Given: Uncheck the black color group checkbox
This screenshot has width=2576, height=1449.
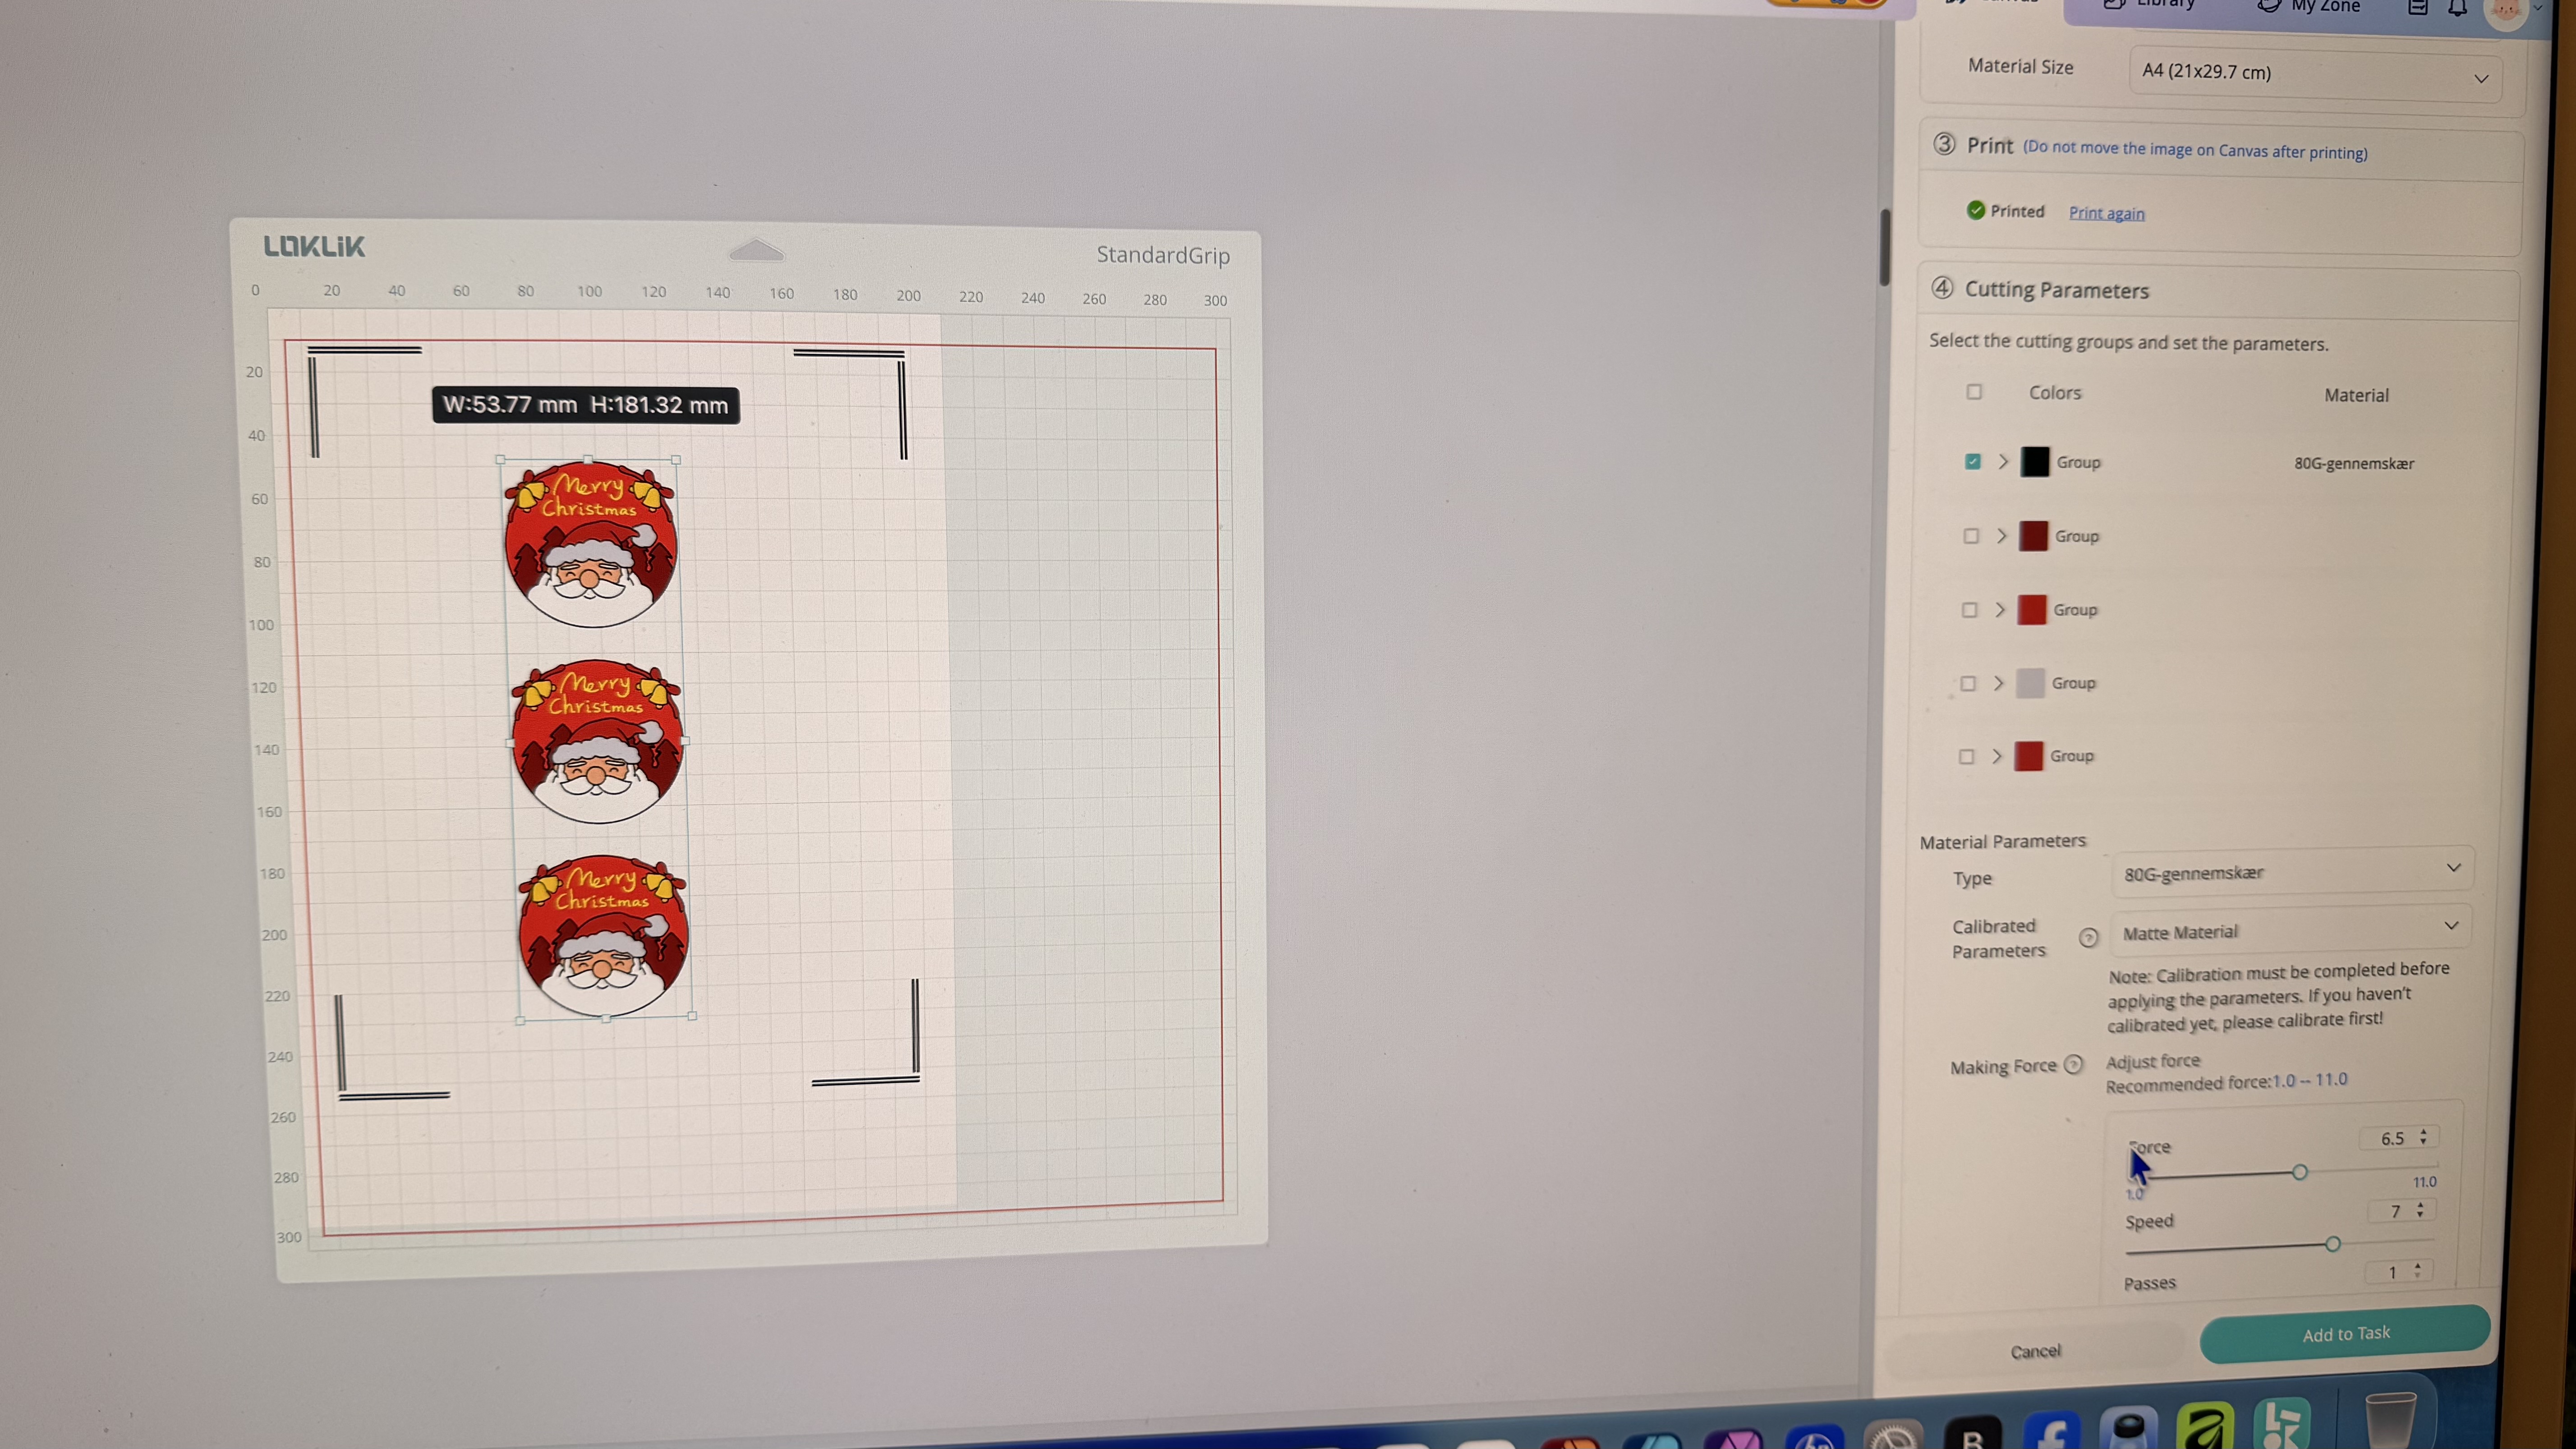Looking at the screenshot, I should (x=1972, y=461).
